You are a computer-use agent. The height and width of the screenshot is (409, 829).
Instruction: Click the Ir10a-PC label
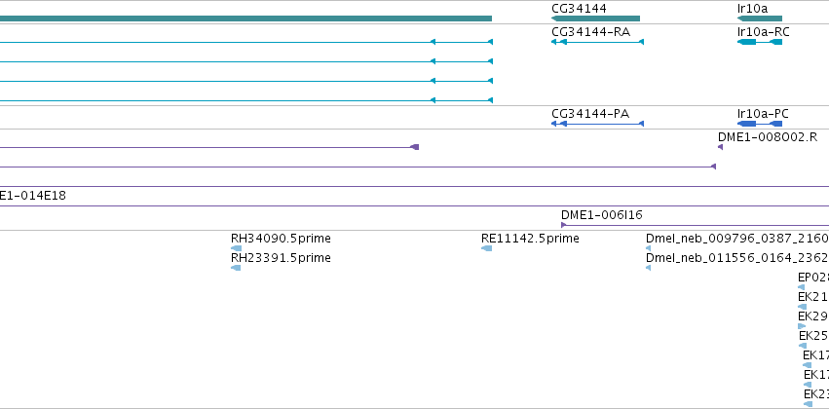coord(763,114)
